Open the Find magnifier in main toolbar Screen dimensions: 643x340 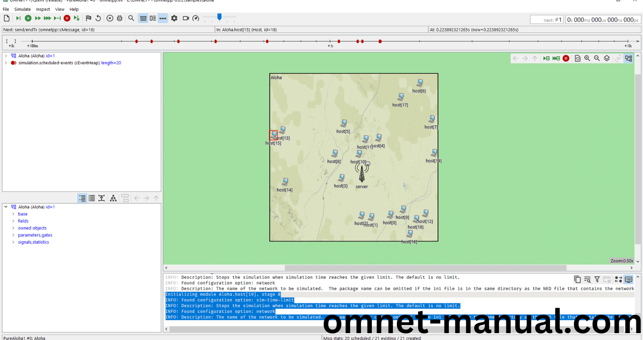(131, 18)
